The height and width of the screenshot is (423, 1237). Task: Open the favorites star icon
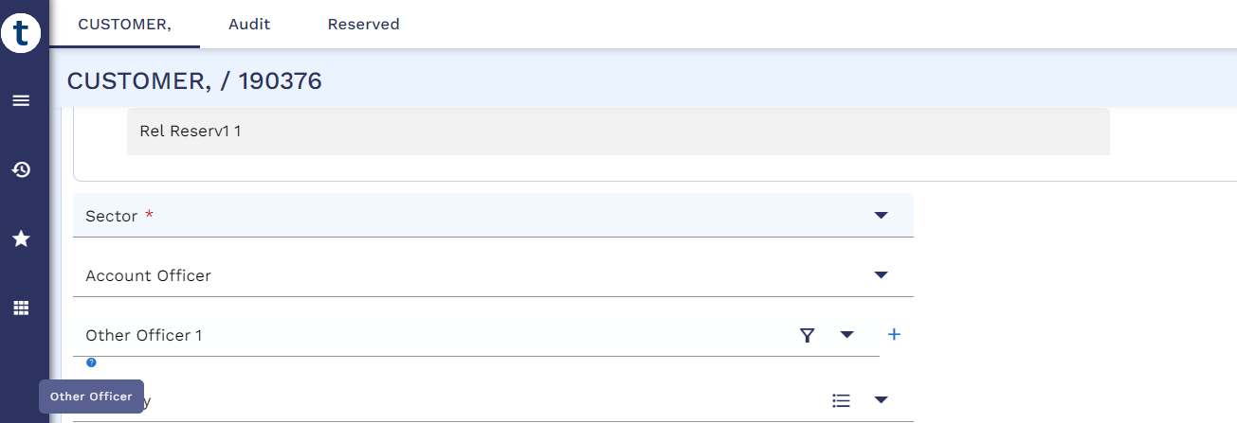21,239
